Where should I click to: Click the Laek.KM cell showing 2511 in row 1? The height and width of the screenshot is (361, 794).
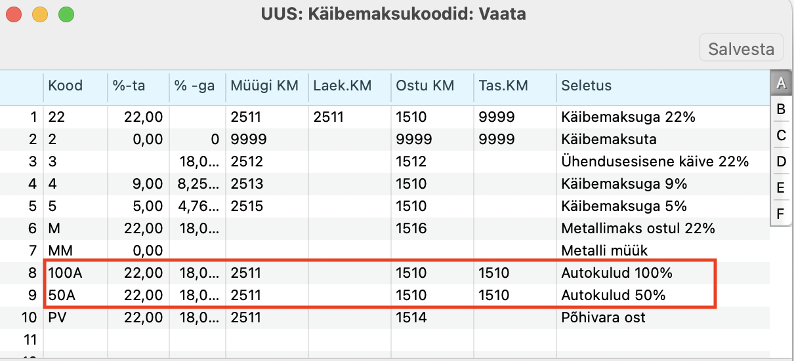pyautogui.click(x=350, y=117)
